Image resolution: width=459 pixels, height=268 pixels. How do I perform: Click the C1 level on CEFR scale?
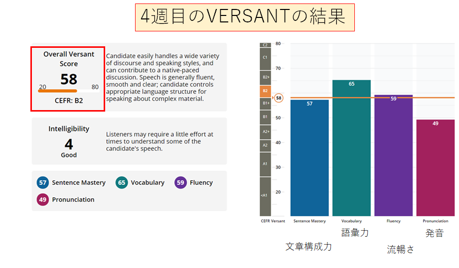click(x=265, y=58)
